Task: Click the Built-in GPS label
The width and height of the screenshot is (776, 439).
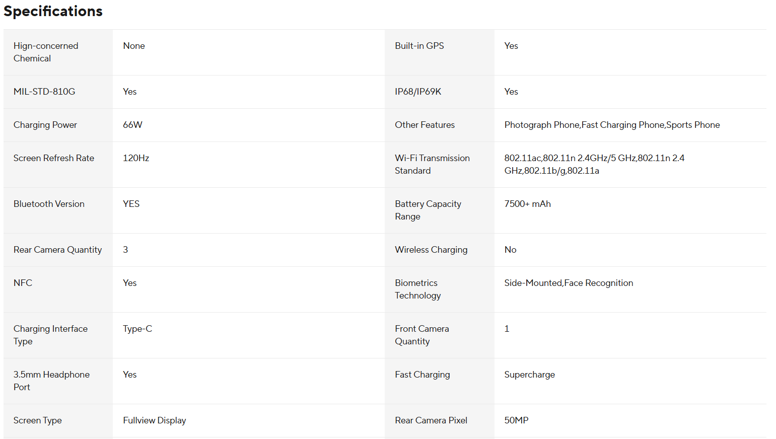Action: point(419,46)
